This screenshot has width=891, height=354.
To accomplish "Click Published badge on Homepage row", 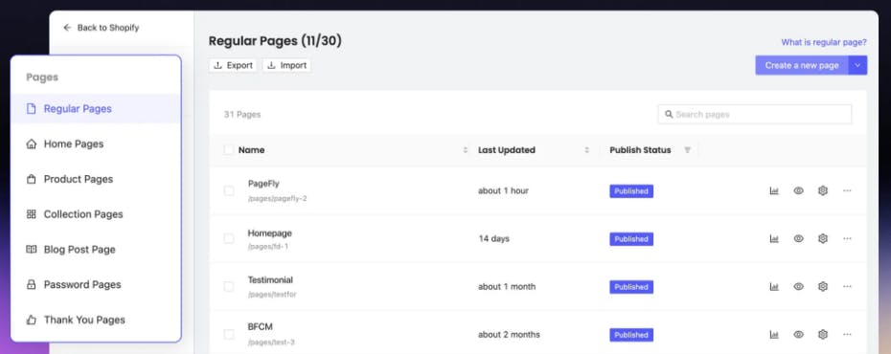I will pos(631,239).
